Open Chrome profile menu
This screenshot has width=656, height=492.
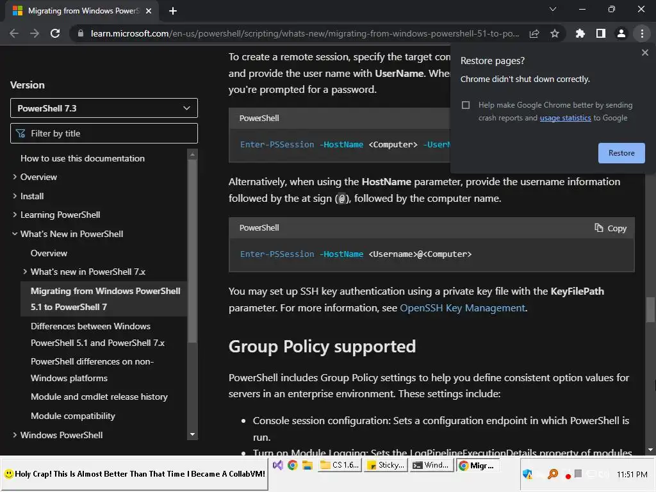click(621, 33)
